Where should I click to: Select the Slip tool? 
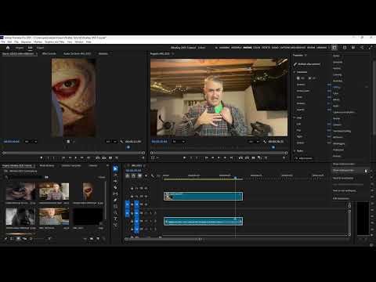[x=115, y=193]
